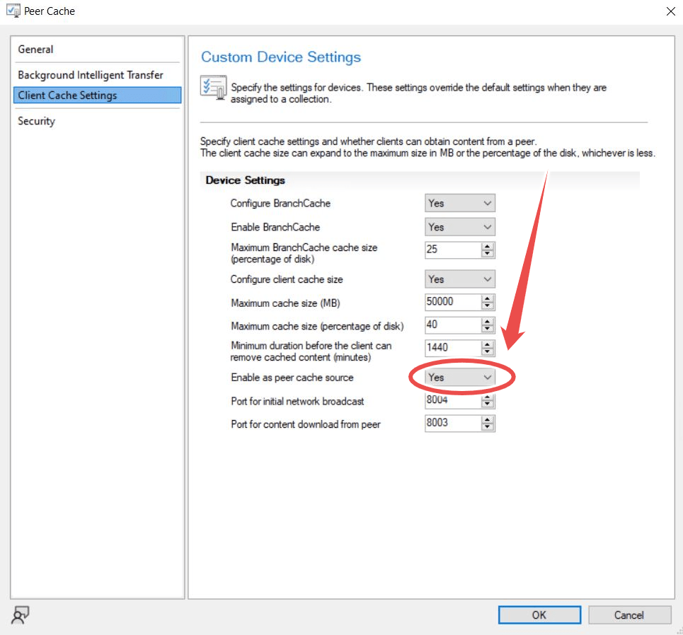
Task: Click the Port for initial network broadcast field
Action: pyautogui.click(x=452, y=401)
